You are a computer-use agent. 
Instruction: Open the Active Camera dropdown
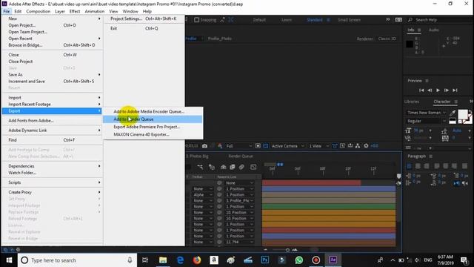click(x=287, y=146)
